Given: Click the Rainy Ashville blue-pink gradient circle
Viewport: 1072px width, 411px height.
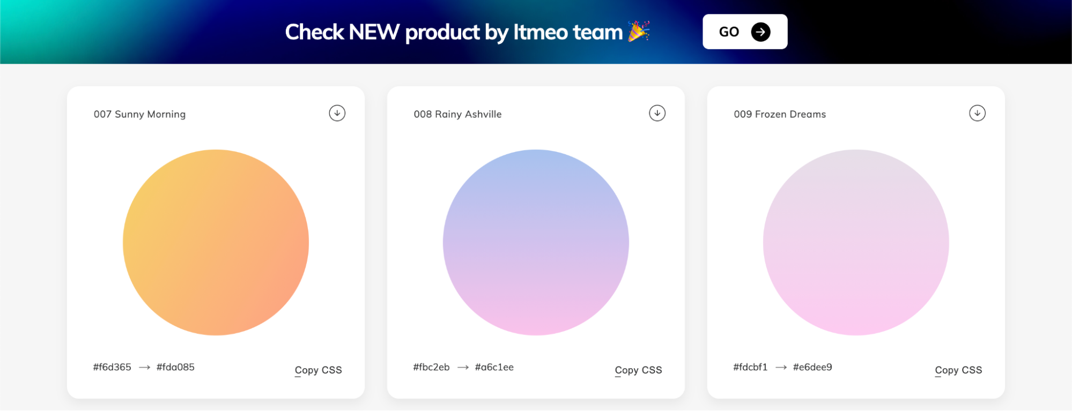Looking at the screenshot, I should pos(536,242).
